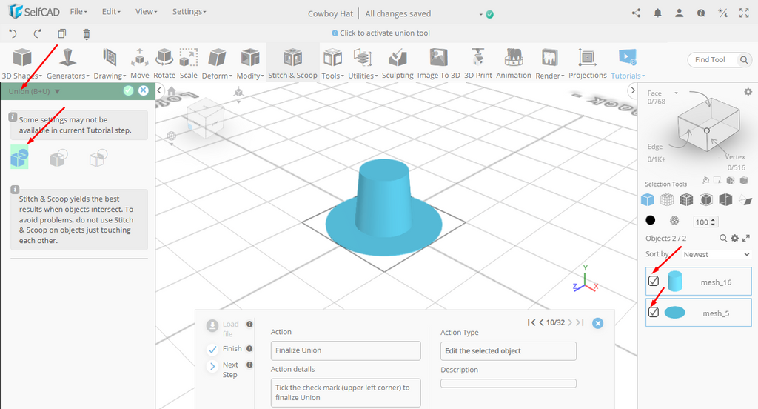Expand the Union (B+U) panel dropdown
Viewport: 758px width, 409px height.
58,91
